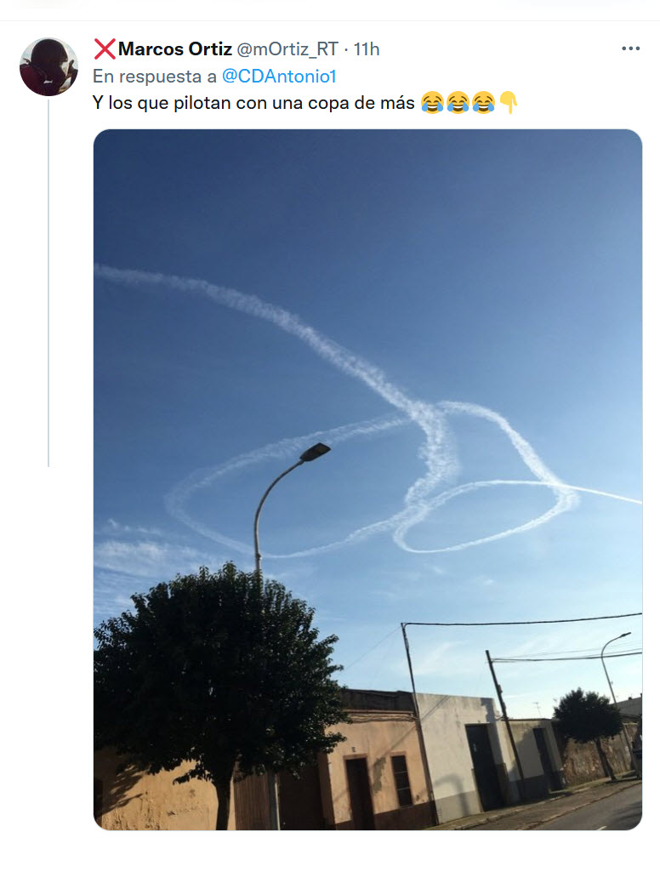Click the white house's dark door in photo

479,766
